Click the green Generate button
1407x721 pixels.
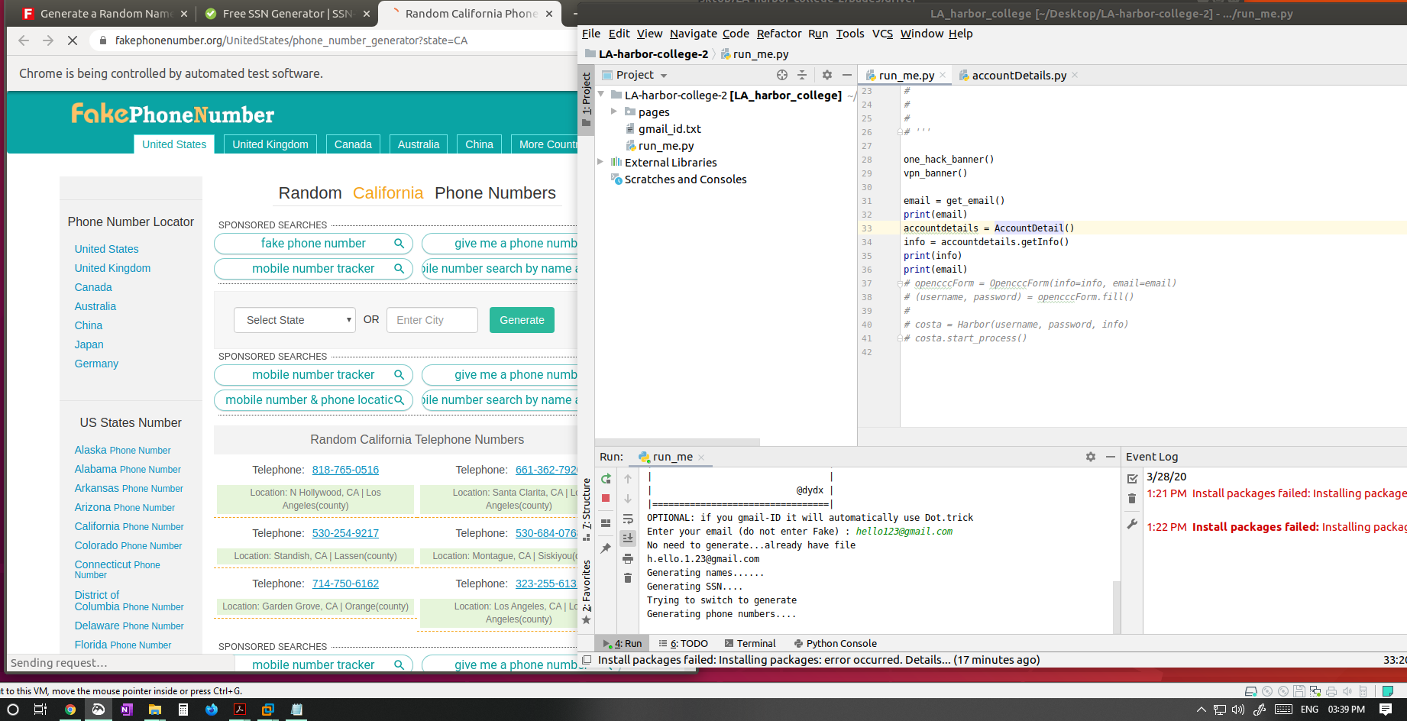point(522,320)
